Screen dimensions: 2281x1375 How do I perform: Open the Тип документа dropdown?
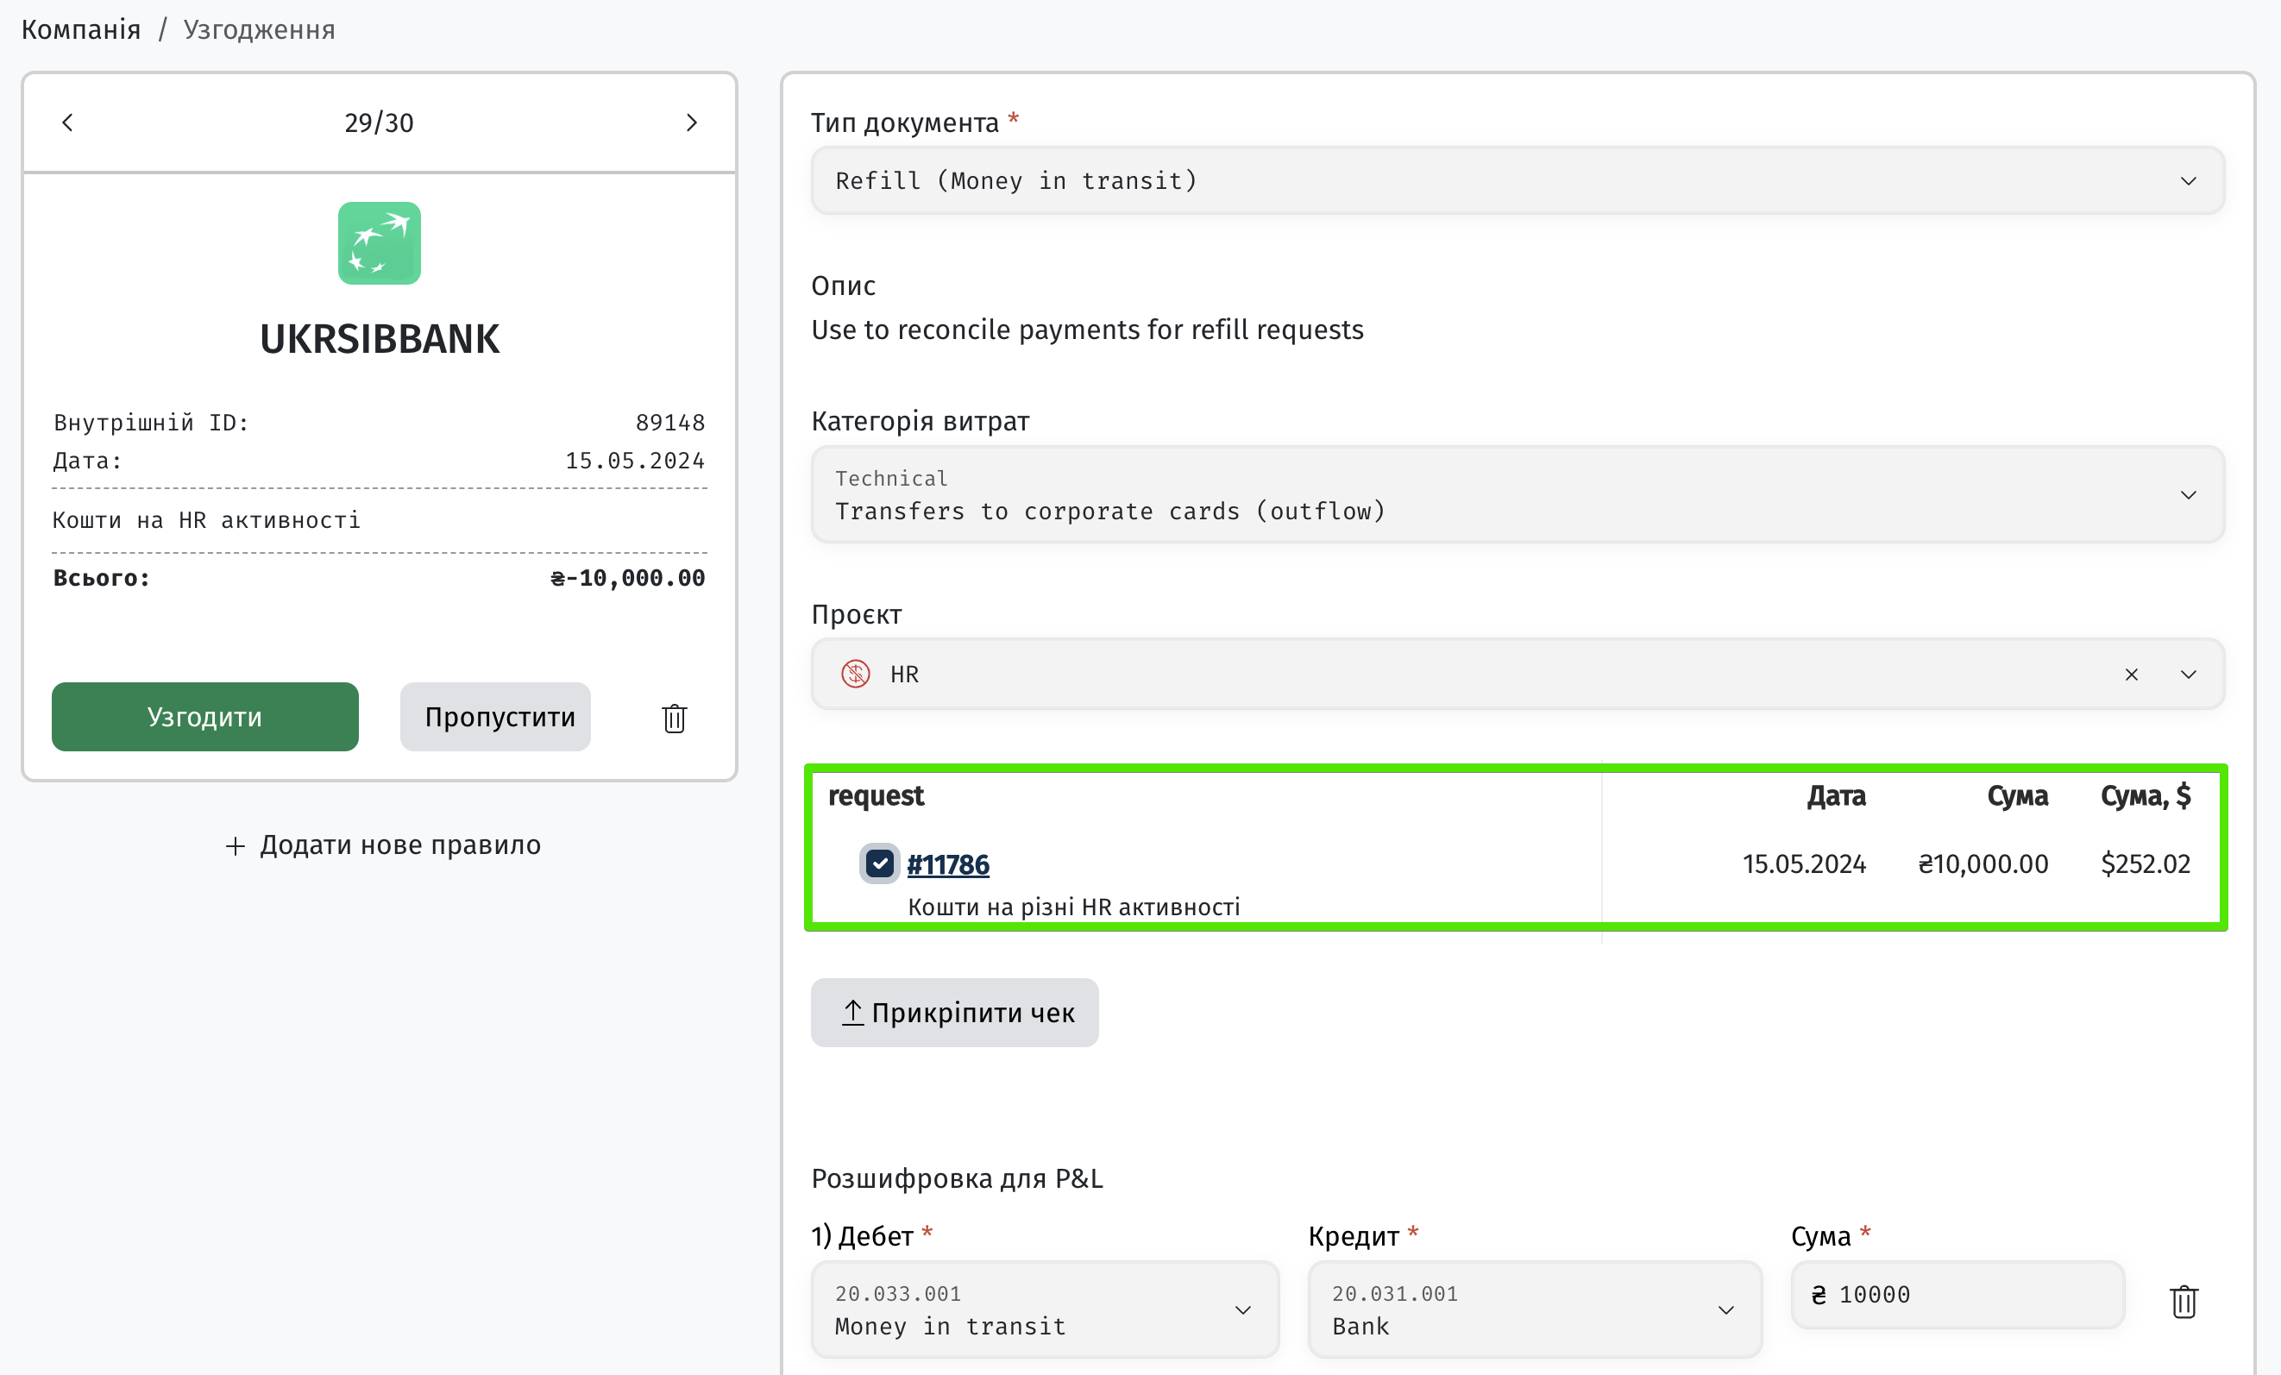[x=1518, y=180]
